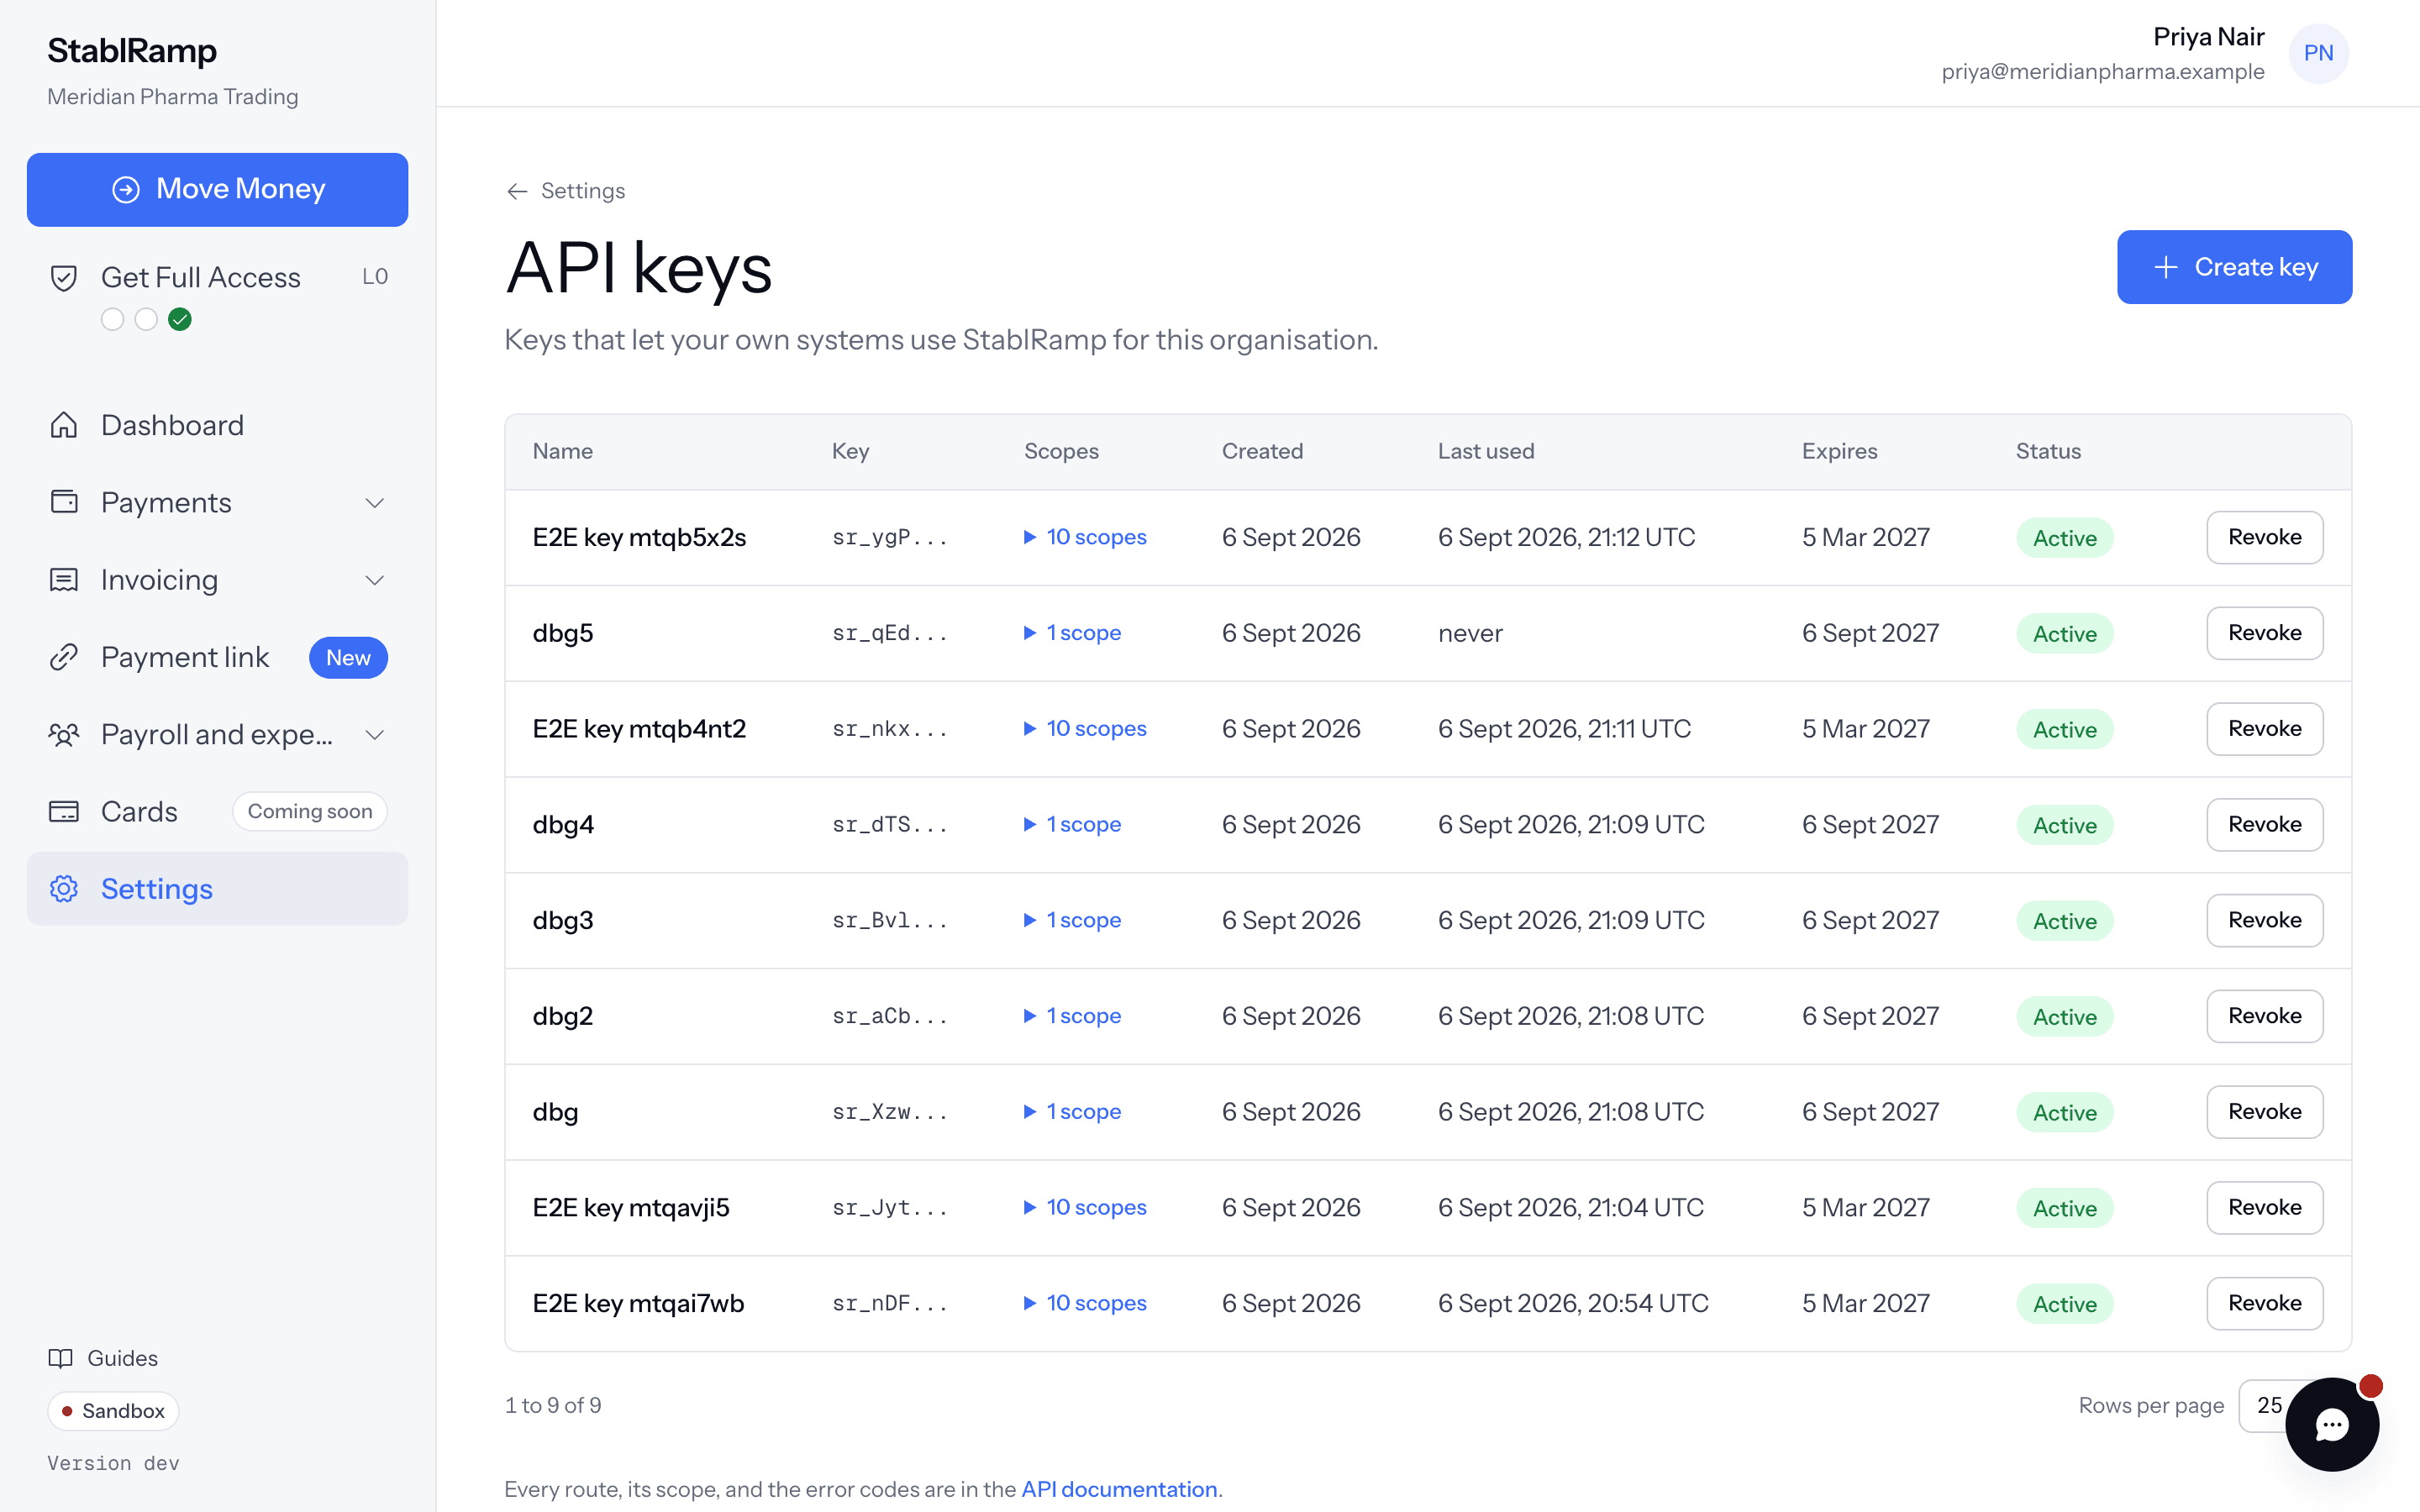Click the Cards icon in sidebar
This screenshot has width=2420, height=1512.
click(x=64, y=811)
